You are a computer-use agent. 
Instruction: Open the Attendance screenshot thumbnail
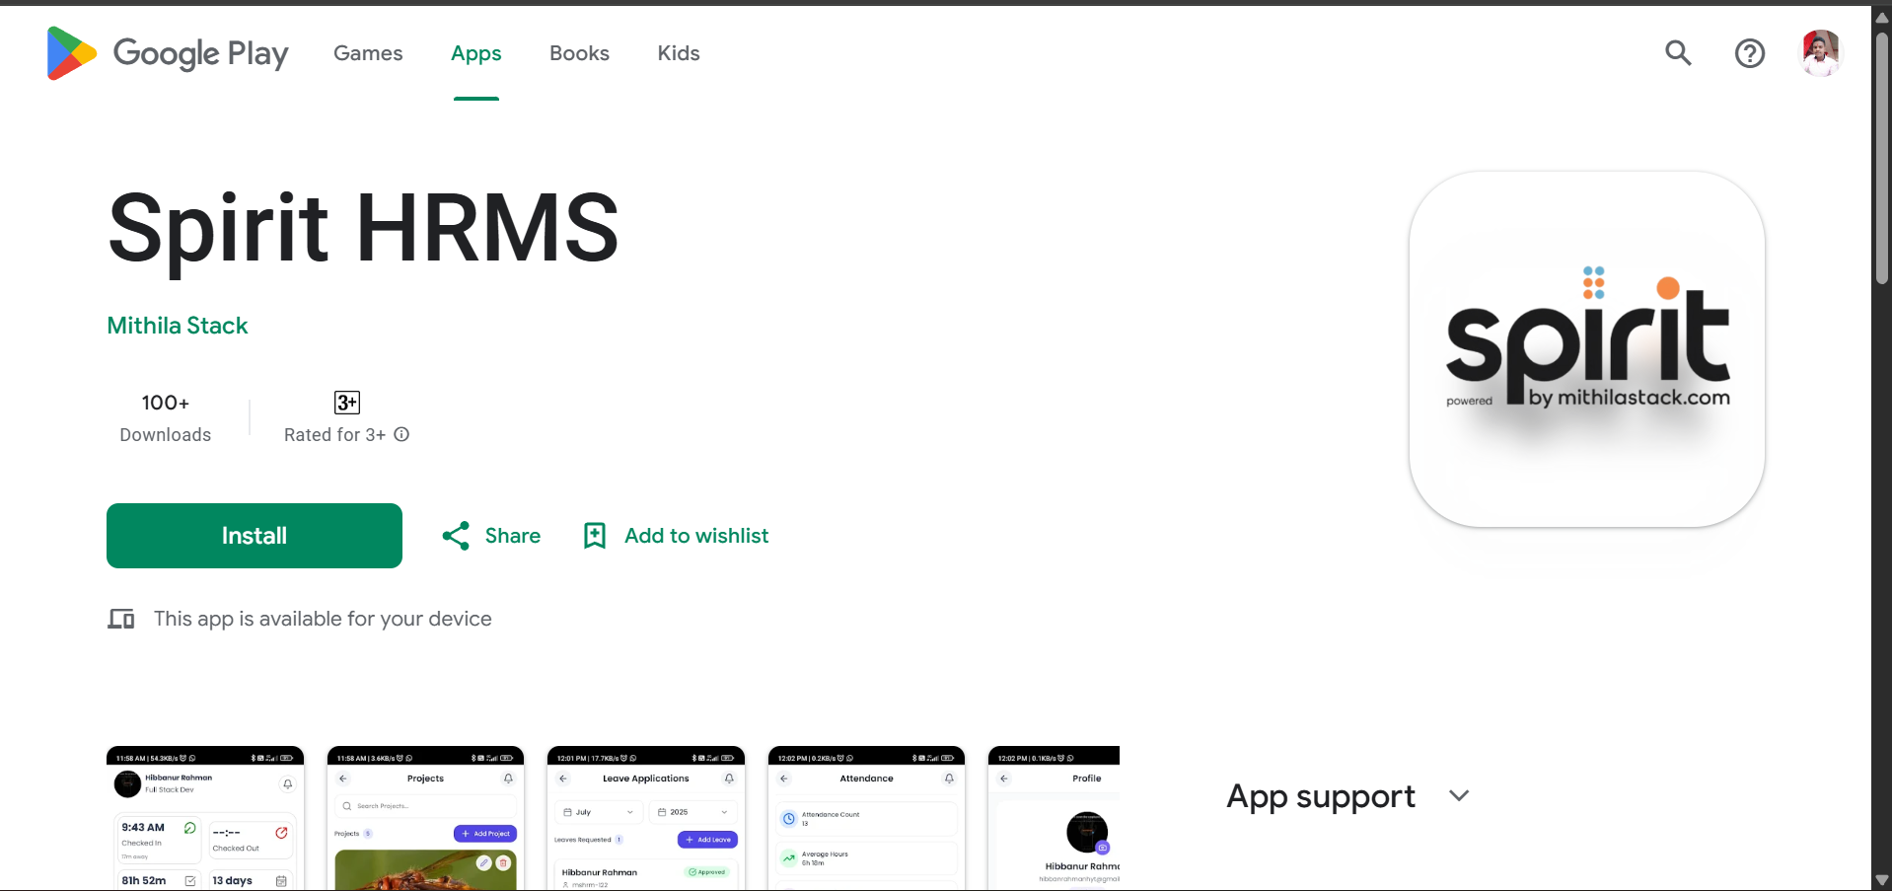coord(866,818)
